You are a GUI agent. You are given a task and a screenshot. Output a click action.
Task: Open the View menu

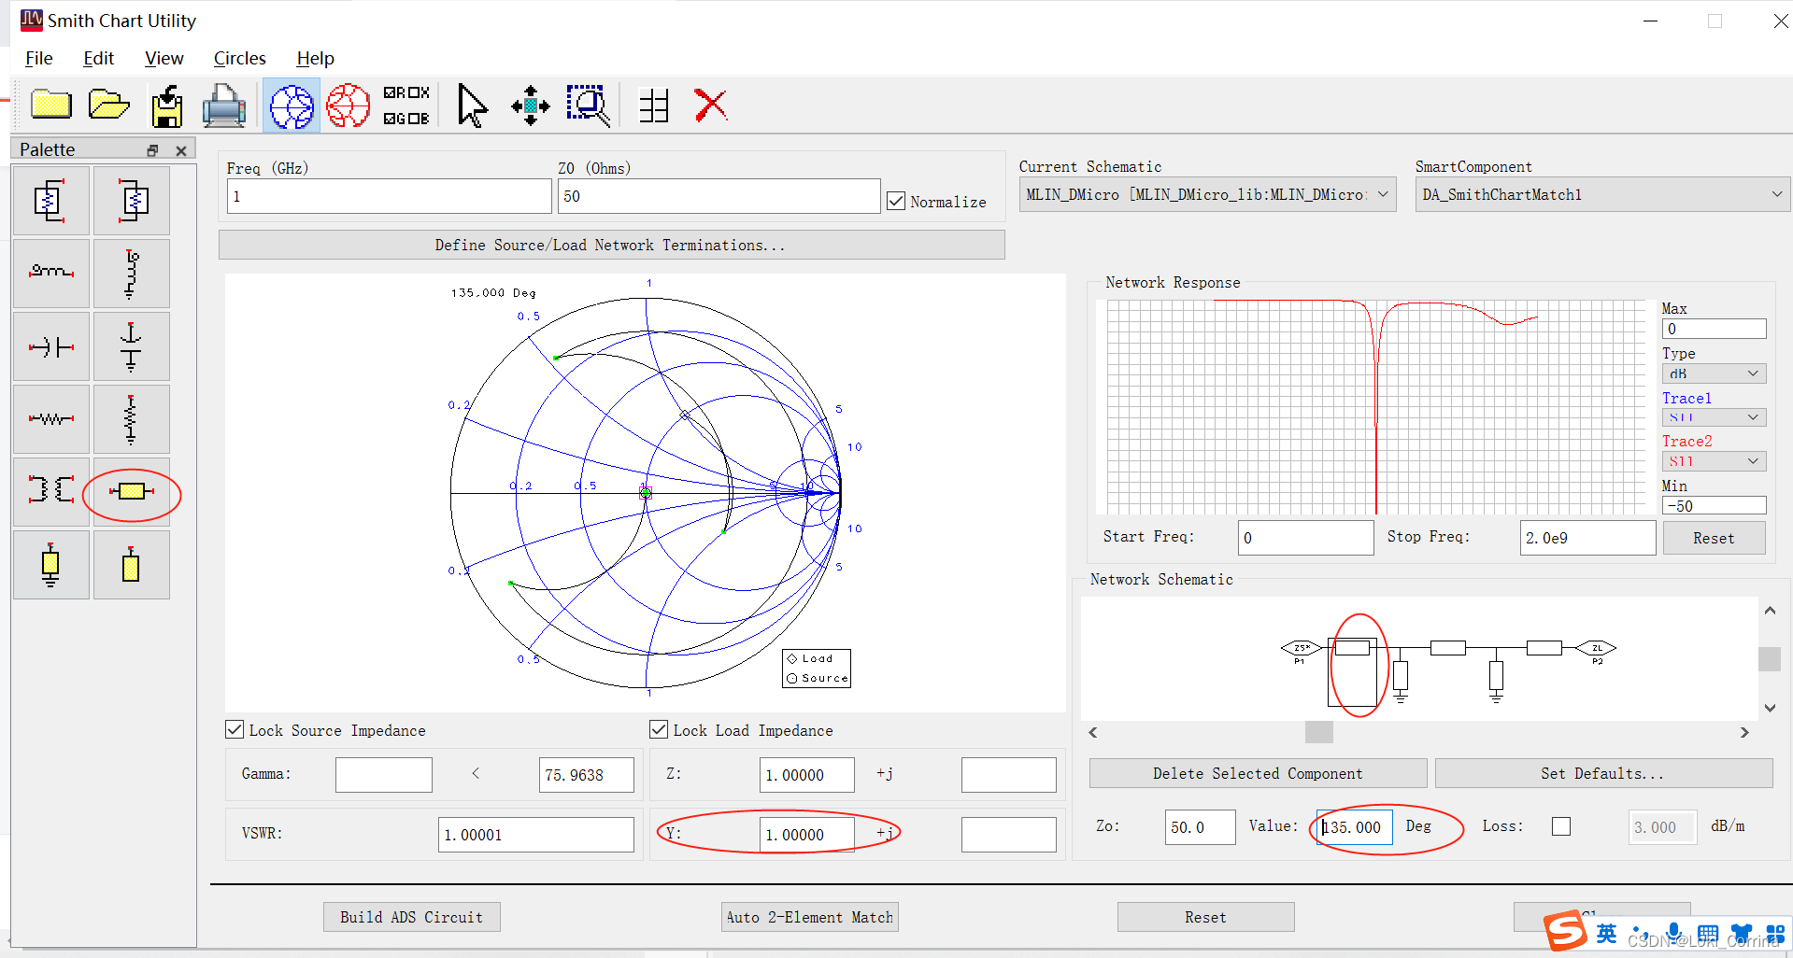164,58
